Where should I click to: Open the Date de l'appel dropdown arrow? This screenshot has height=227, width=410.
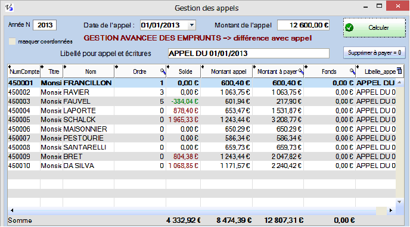(x=192, y=25)
